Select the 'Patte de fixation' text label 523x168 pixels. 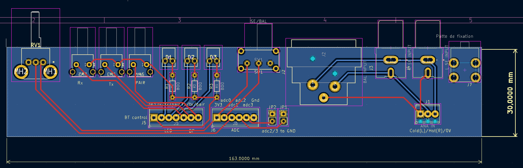[x=454, y=36]
